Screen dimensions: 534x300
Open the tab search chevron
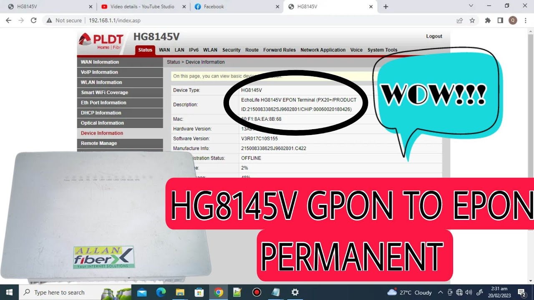tap(471, 6)
